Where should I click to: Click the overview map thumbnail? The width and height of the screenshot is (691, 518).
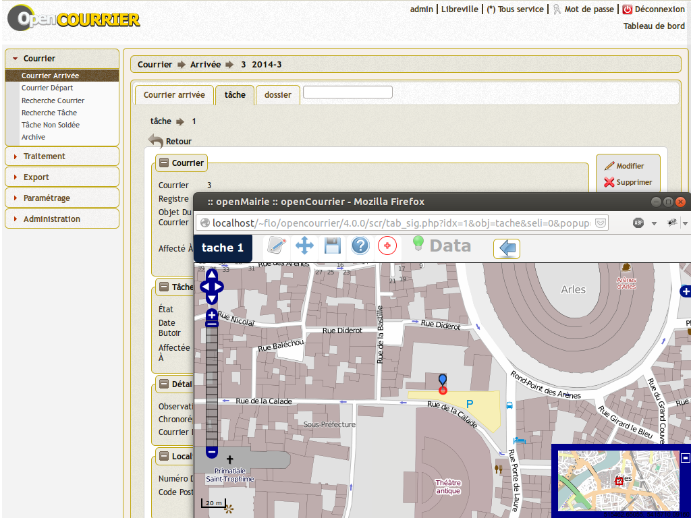coord(619,480)
